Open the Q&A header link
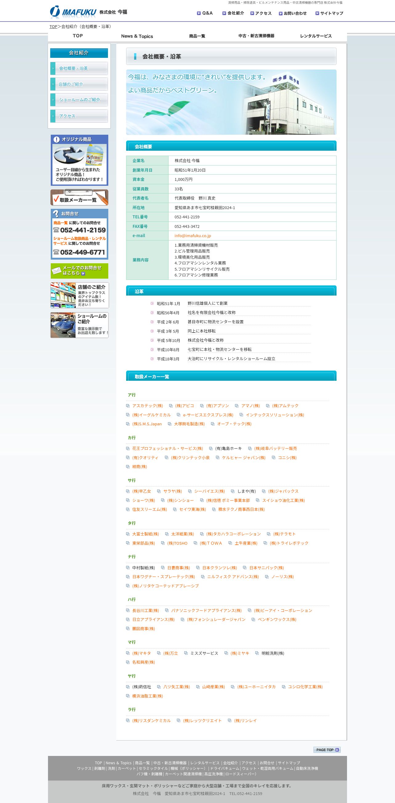395x803 pixels. 205,13
